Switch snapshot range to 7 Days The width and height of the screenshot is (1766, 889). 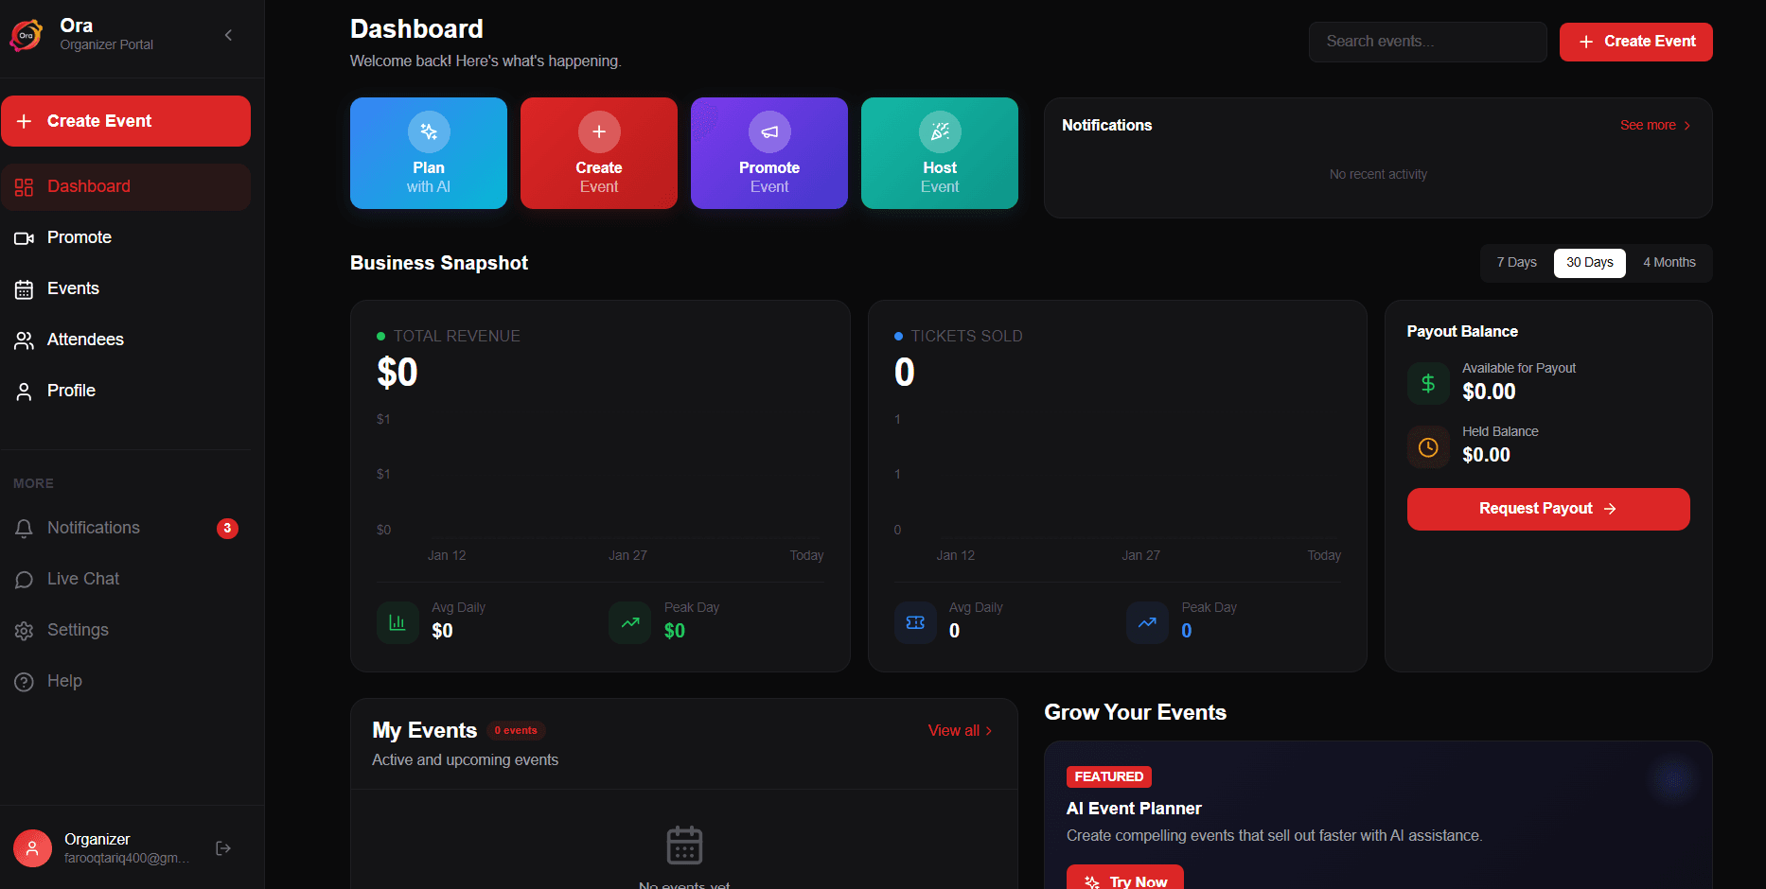pyautogui.click(x=1515, y=262)
